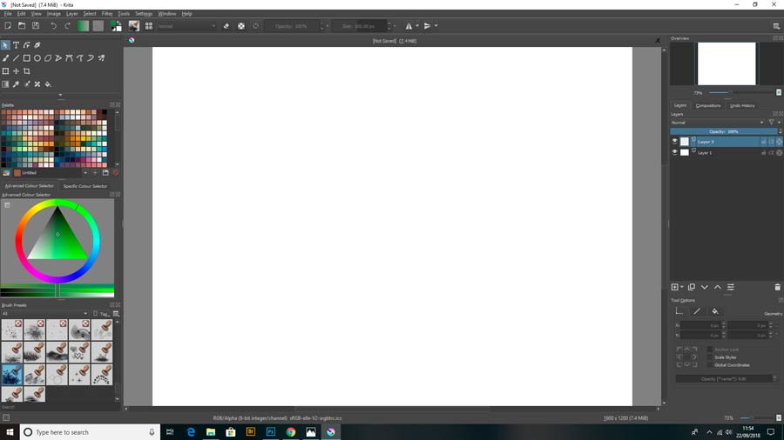
Task: Open the File menu
Action: tap(8, 13)
